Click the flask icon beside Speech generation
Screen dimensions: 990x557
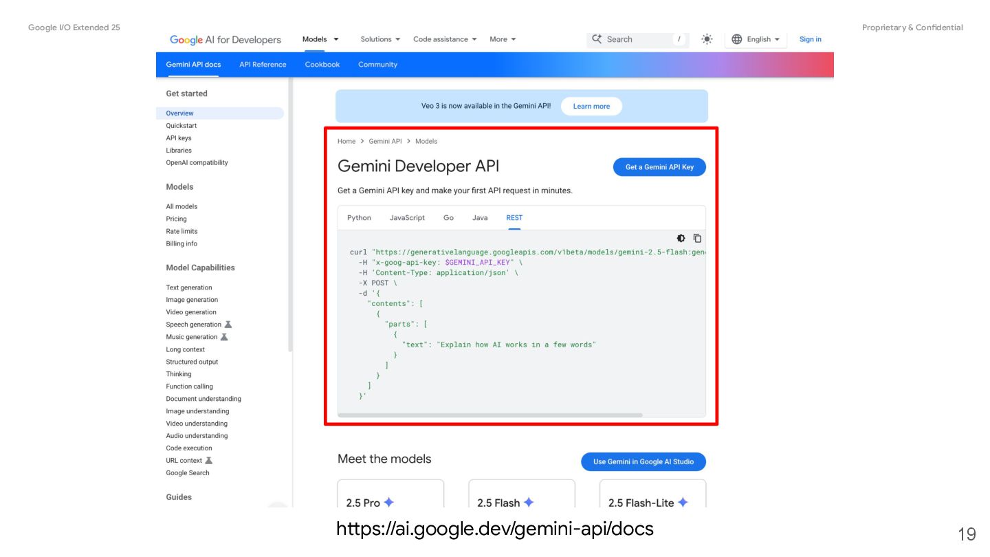pyautogui.click(x=228, y=325)
